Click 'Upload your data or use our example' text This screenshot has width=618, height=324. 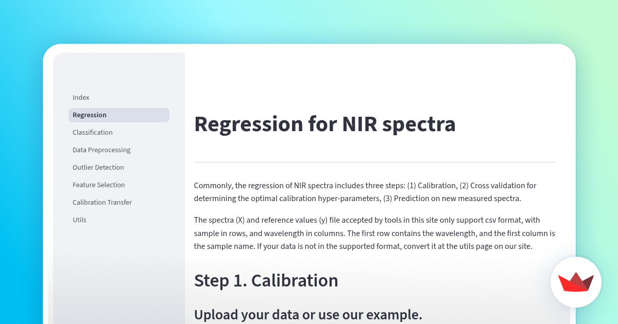point(307,314)
